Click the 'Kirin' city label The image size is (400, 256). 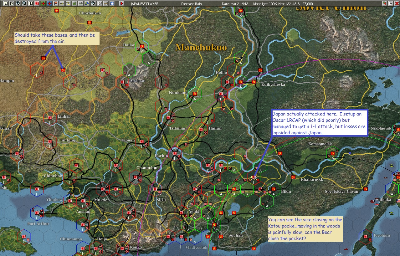pos(161,200)
